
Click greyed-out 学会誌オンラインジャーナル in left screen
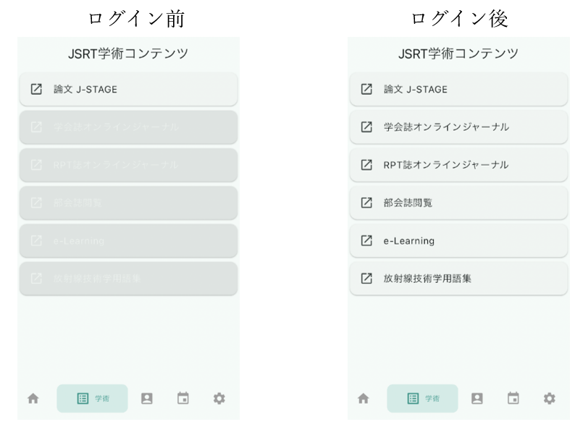[x=128, y=127]
